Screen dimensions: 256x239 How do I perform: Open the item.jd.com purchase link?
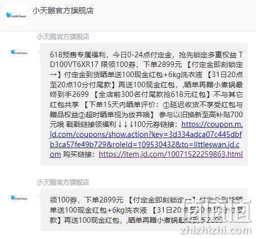click(x=171, y=154)
